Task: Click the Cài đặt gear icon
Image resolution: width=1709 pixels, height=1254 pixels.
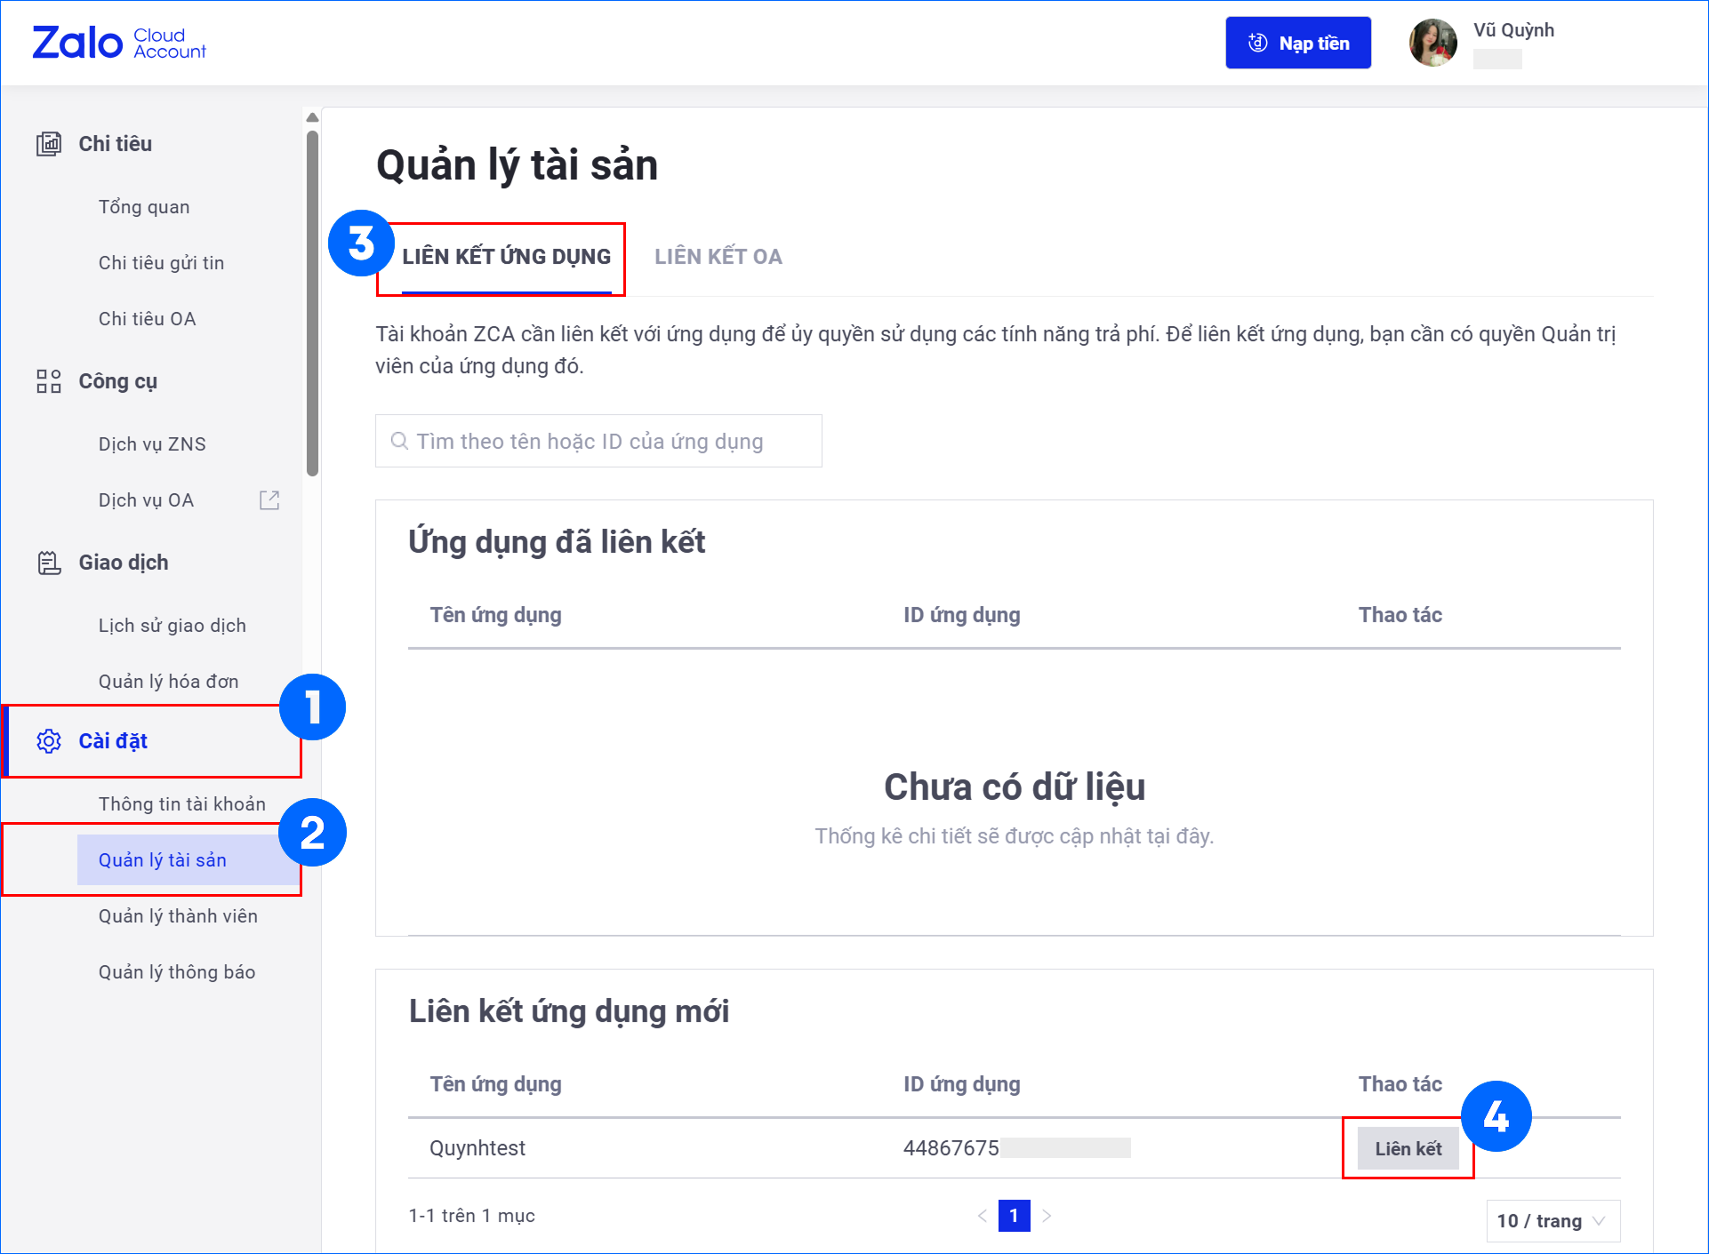Action: point(49,741)
